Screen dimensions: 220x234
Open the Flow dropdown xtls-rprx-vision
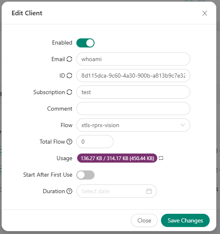[133, 125]
